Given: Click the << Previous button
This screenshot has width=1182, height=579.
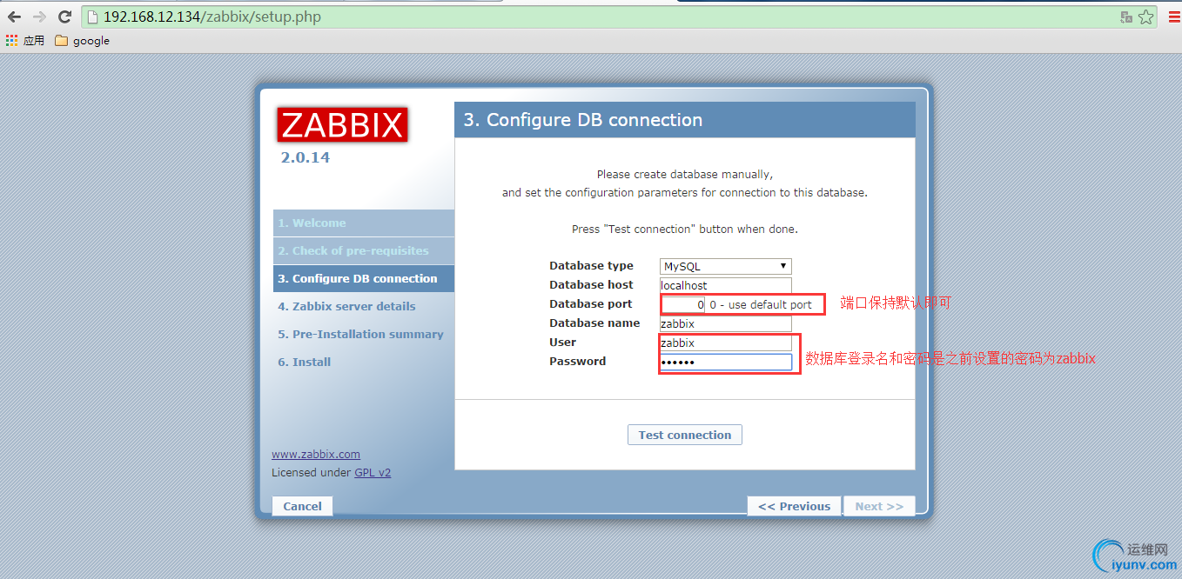Looking at the screenshot, I should [x=794, y=506].
